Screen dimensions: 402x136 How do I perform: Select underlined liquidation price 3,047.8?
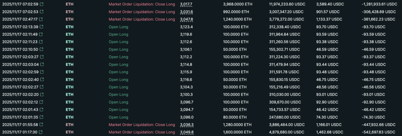[186, 19]
